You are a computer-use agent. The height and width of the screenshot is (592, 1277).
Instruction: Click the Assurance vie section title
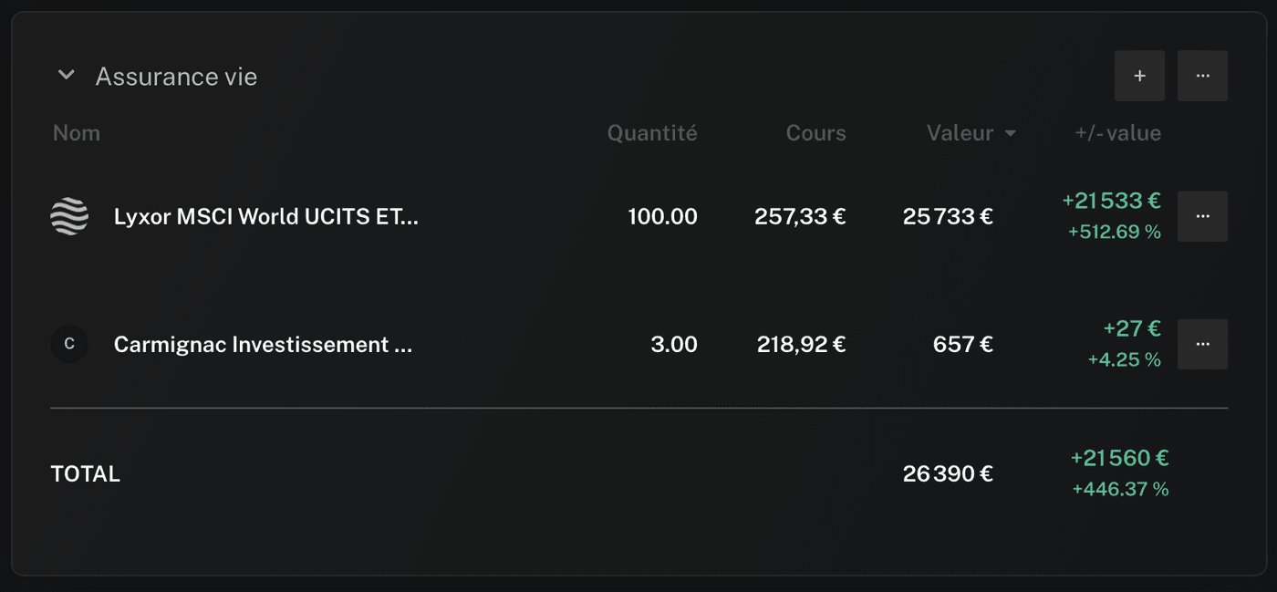coord(176,77)
